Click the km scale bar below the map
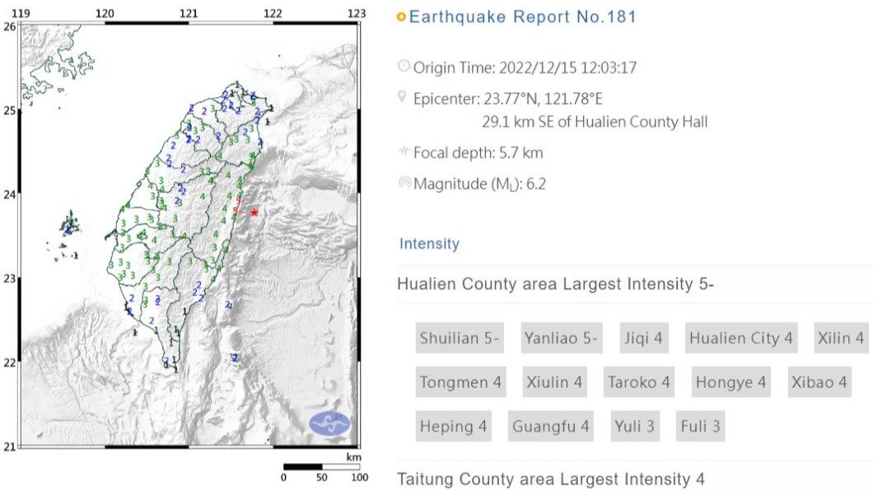Image resolution: width=873 pixels, height=491 pixels. tap(321, 467)
